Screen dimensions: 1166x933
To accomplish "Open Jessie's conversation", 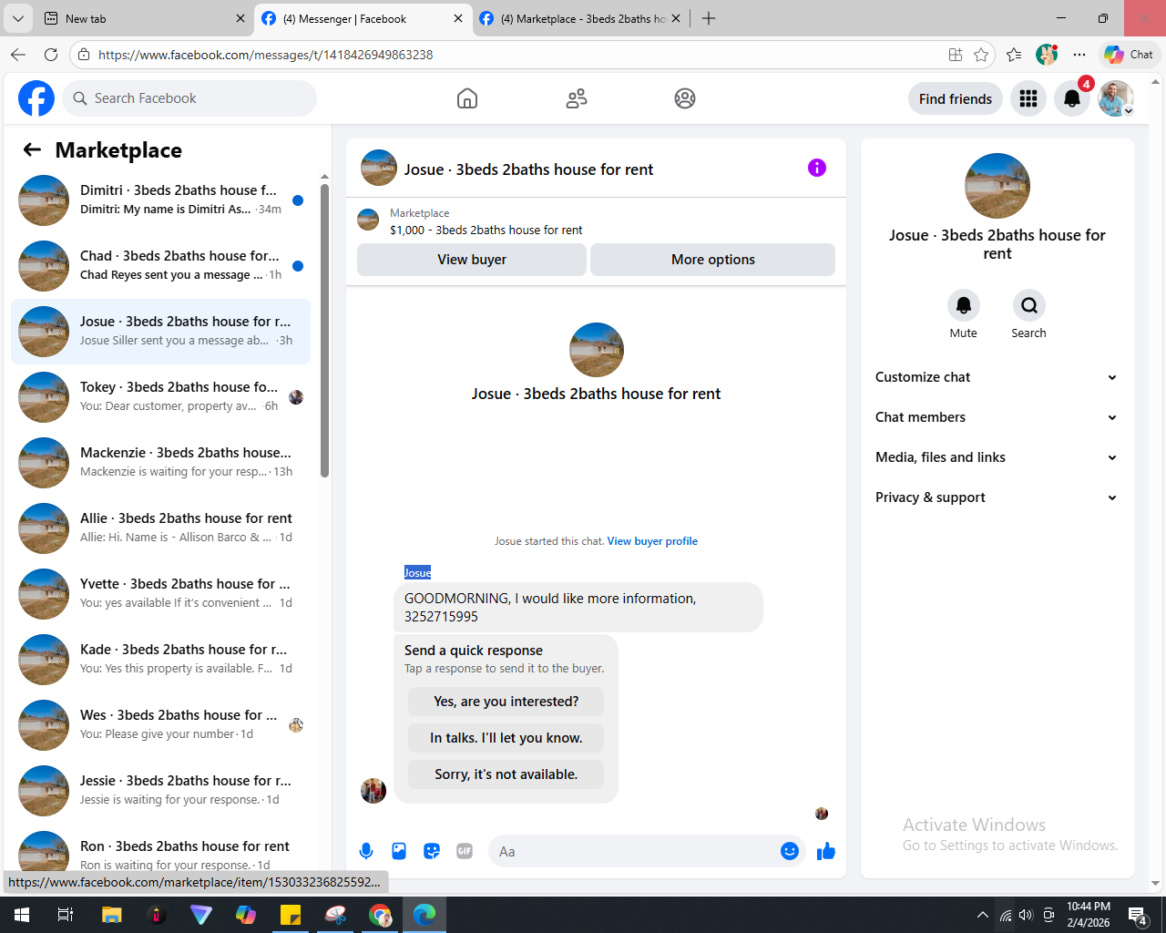I will point(160,791).
